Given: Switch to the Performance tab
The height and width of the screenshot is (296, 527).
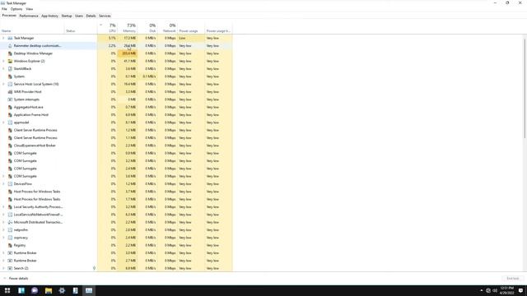Looking at the screenshot, I should point(29,16).
